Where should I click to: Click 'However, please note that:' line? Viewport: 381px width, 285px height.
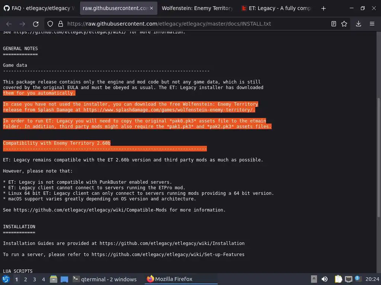[x=38, y=171]
